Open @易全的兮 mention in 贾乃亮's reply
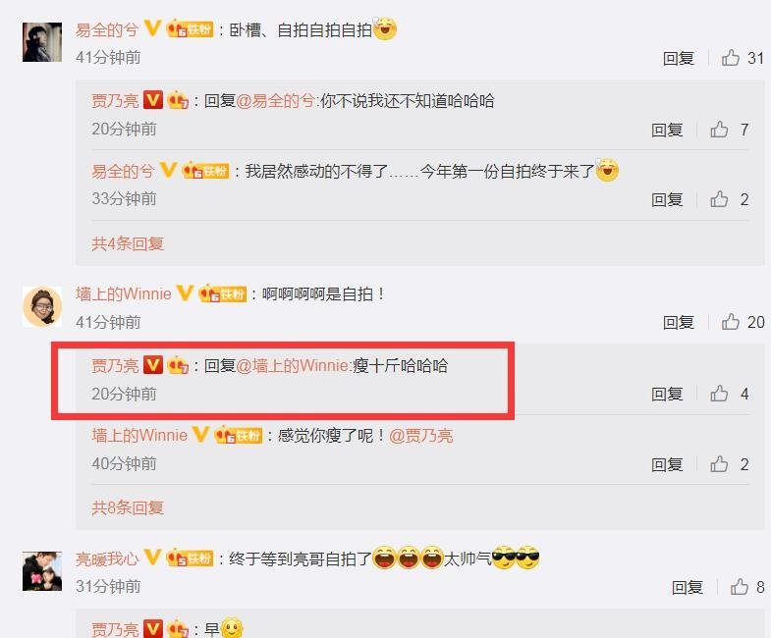The width and height of the screenshot is (771, 638). pos(275,101)
